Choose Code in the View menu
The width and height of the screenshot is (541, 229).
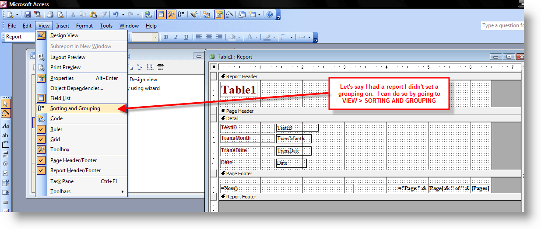pos(81,118)
